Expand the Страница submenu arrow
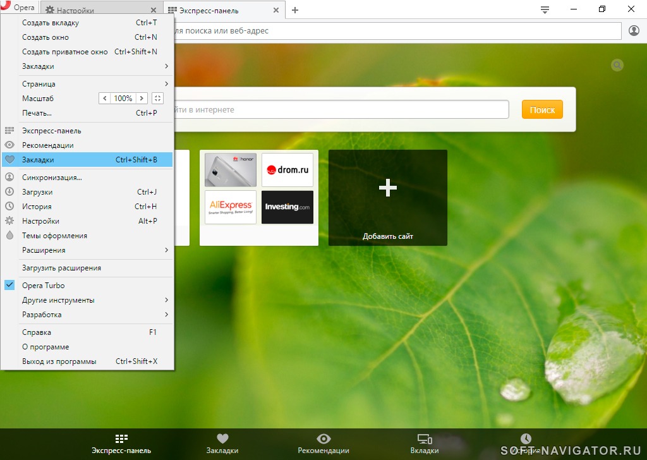 click(166, 84)
